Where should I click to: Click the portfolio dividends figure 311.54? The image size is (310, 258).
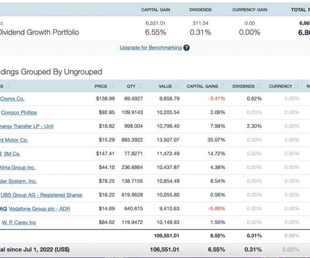(x=201, y=23)
